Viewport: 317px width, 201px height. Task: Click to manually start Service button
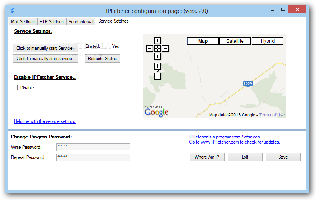point(46,48)
